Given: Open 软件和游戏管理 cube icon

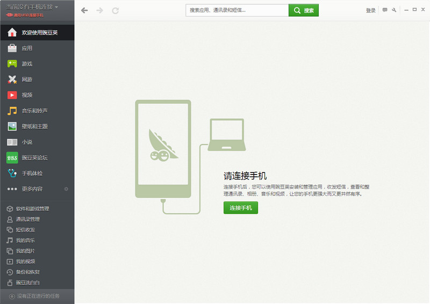Looking at the screenshot, I should [10, 209].
